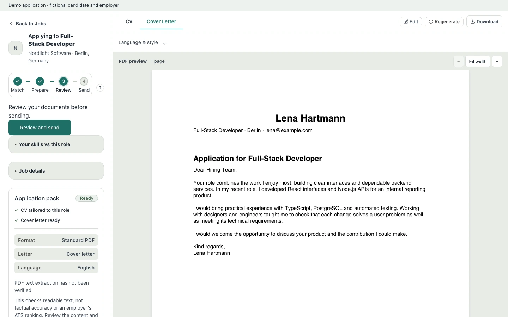This screenshot has height=317, width=508.
Task: Click the Dear Hiring Team greeting
Action: click(x=215, y=170)
